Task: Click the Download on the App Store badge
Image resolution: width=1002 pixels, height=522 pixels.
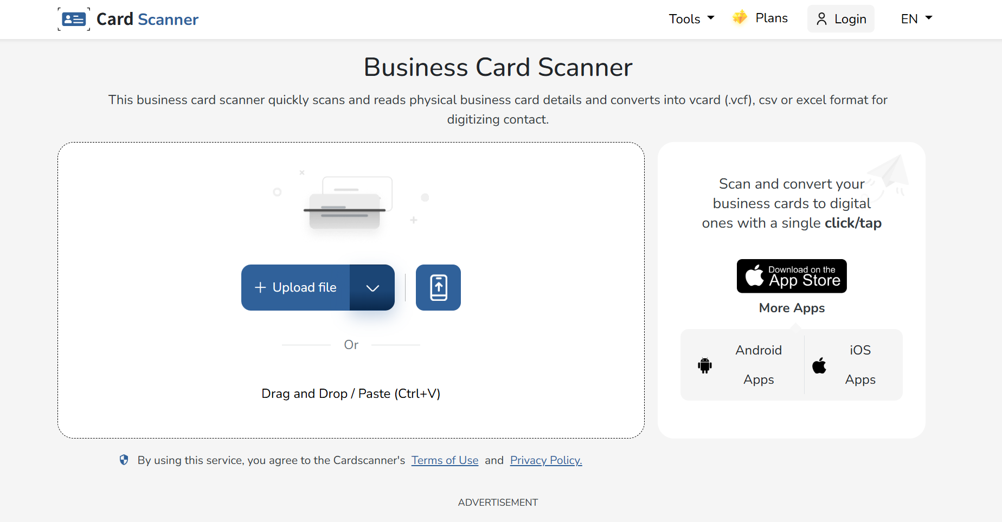Action: [x=791, y=276]
